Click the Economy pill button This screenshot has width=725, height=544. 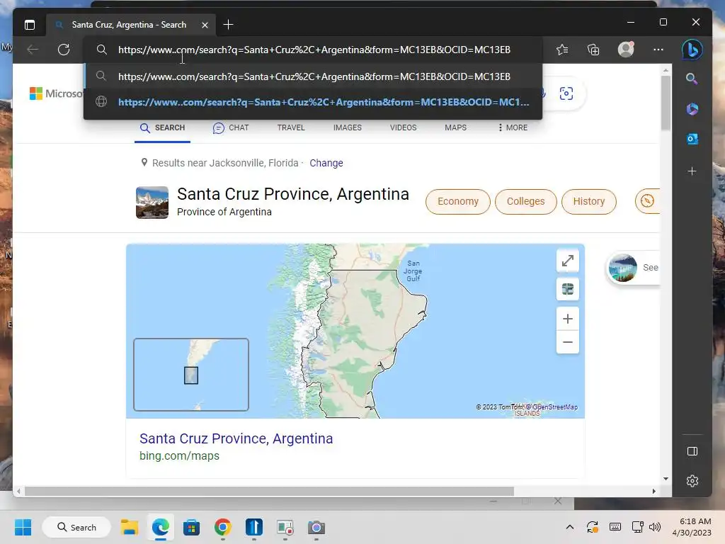458,202
